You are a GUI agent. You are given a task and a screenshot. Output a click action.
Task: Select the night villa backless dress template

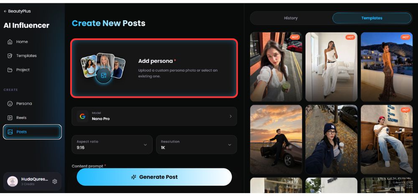pyautogui.click(x=387, y=67)
